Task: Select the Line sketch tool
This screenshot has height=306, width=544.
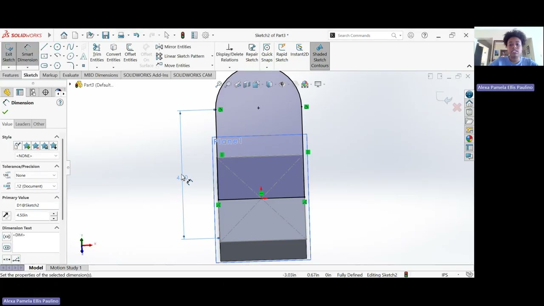Action: click(44, 47)
